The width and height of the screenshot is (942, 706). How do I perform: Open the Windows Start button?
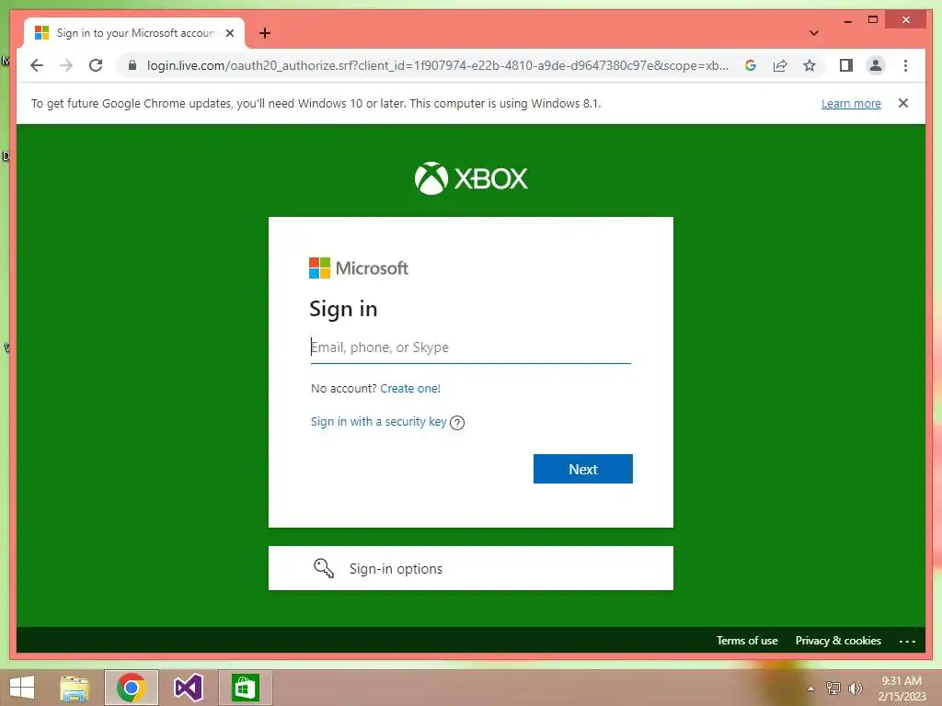(22, 688)
